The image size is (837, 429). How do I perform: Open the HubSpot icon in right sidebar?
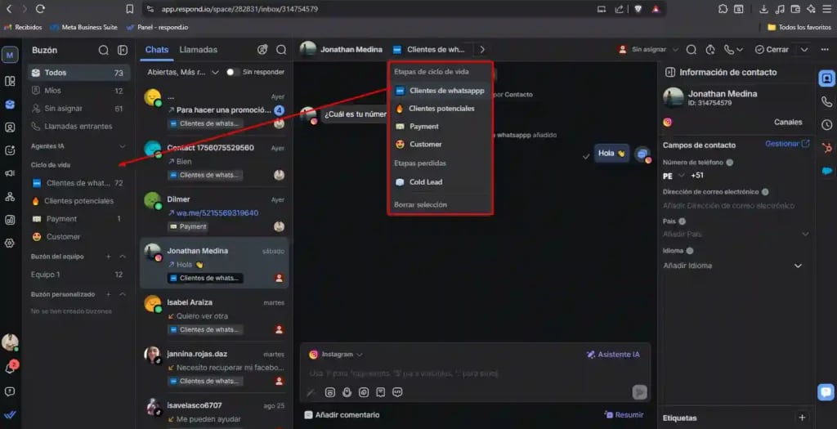pyautogui.click(x=827, y=148)
